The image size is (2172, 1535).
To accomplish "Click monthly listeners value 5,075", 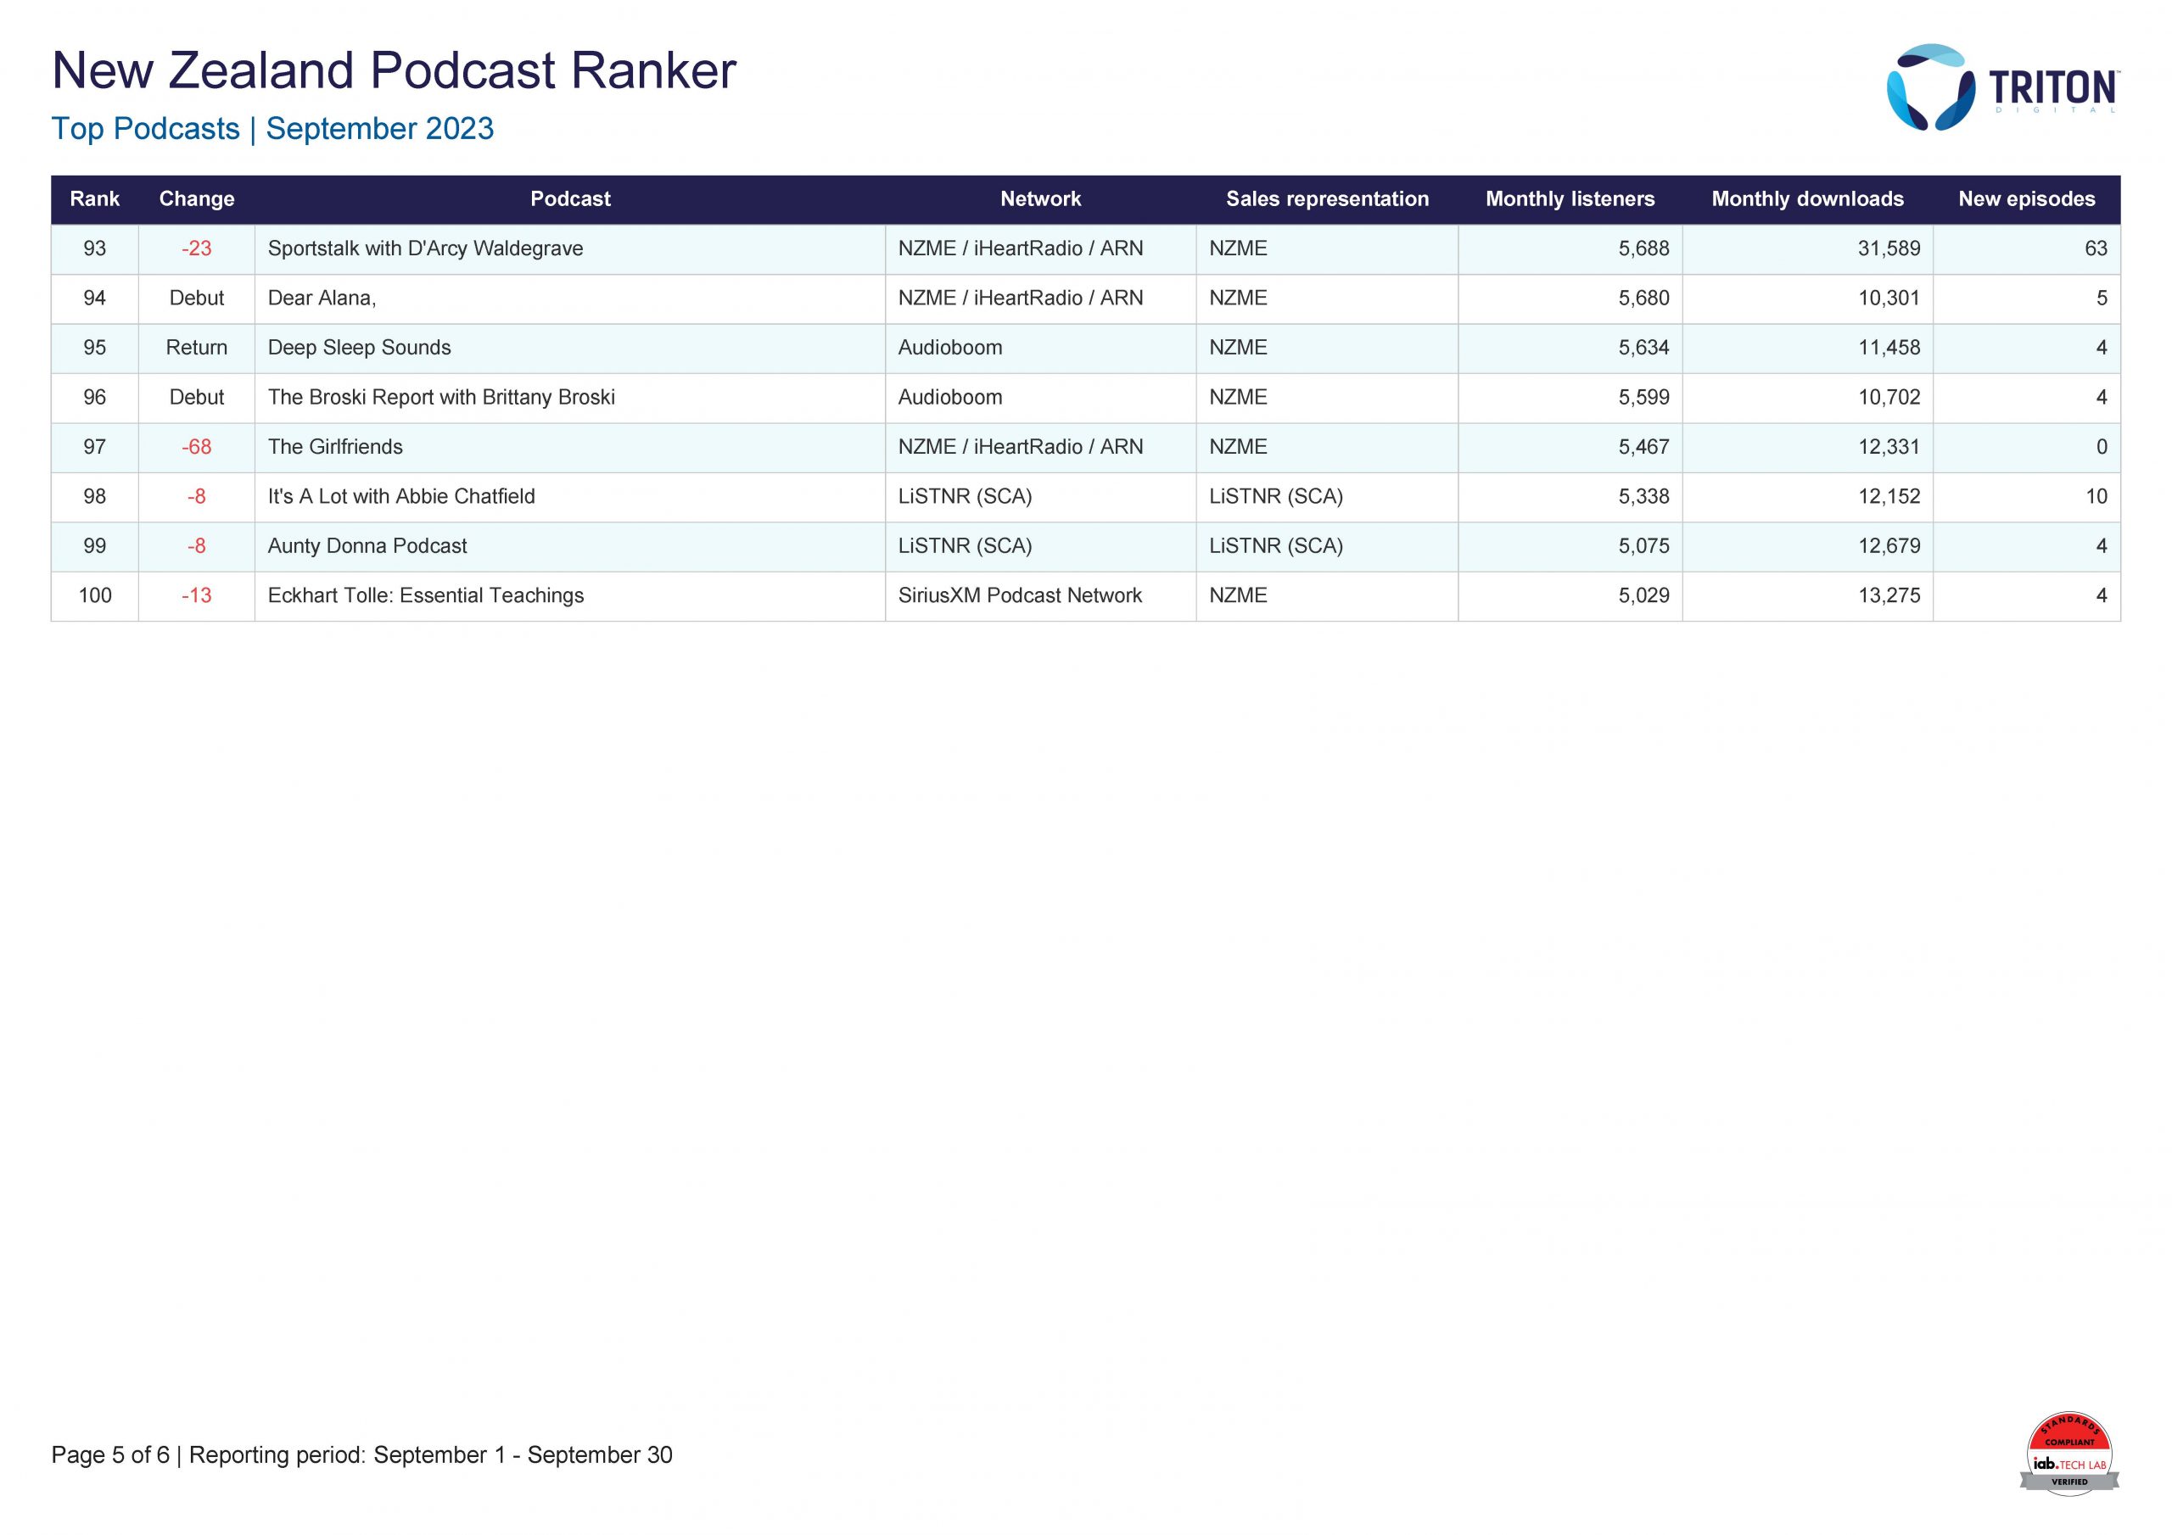I will click(x=1644, y=545).
